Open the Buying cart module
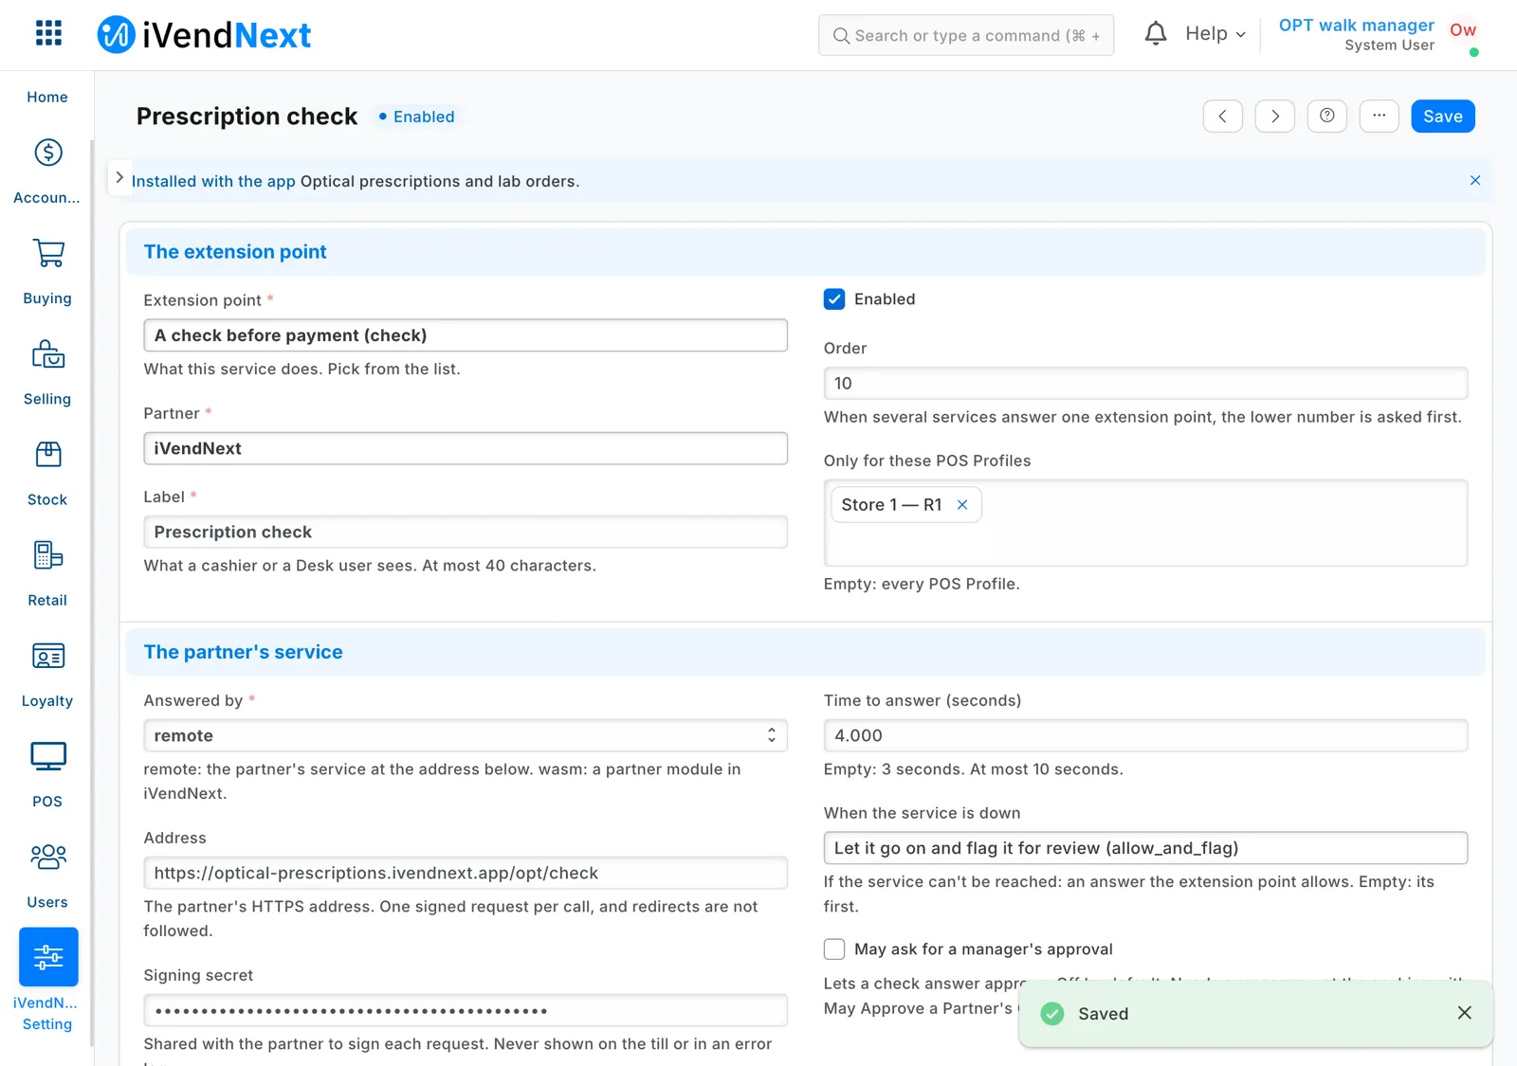 [x=47, y=271]
